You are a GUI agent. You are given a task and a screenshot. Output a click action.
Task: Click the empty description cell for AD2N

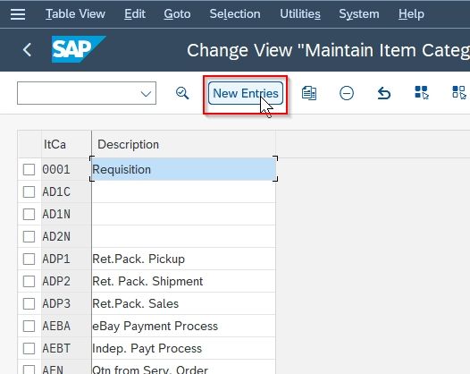(183, 236)
